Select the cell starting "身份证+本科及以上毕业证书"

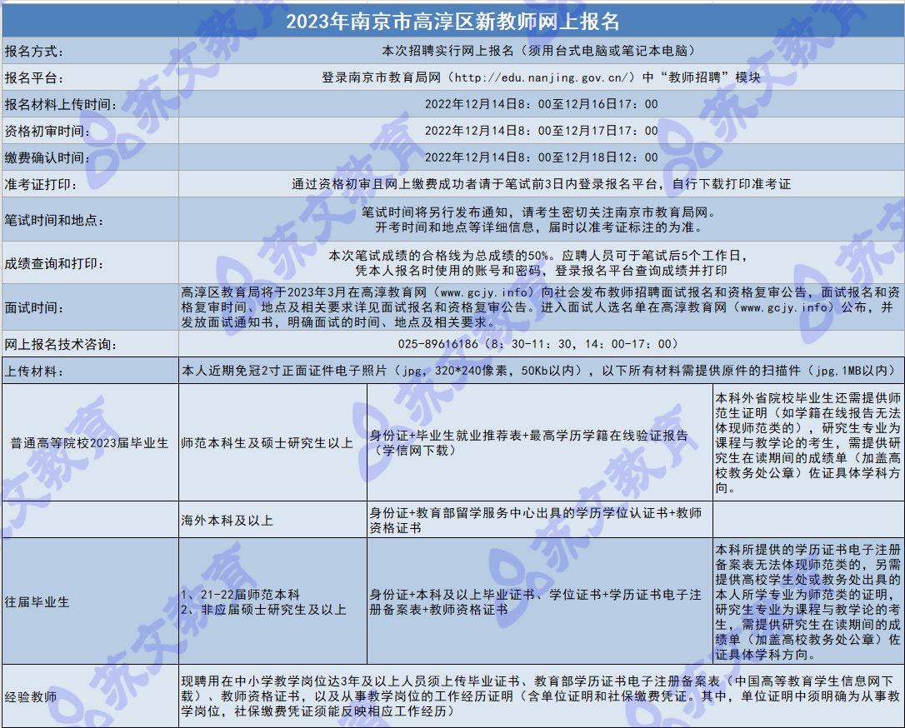[x=540, y=601]
